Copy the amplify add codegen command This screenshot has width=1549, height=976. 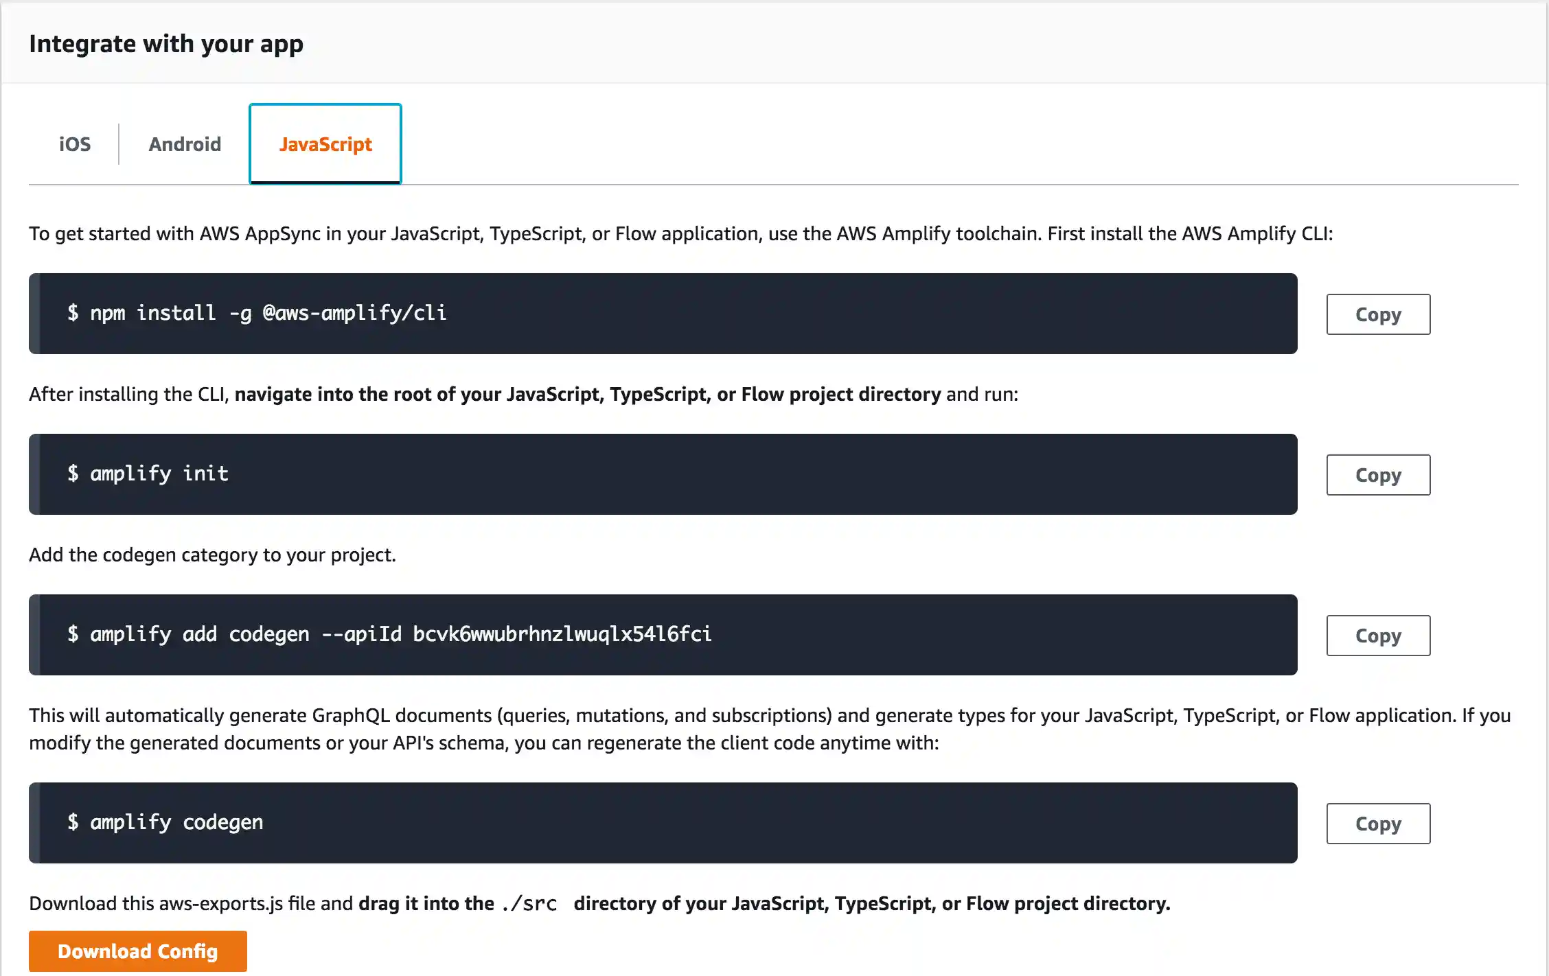(1377, 635)
